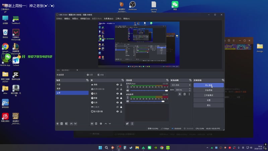Open the 文件(F) menu
Image resolution: width=268 pixels, height=151 pixels.
point(59,19)
